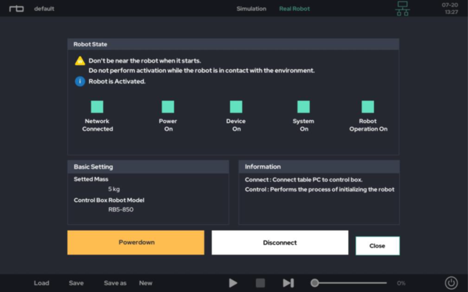Click the RB5-850 robot model value
The image size is (468, 292).
121,209
